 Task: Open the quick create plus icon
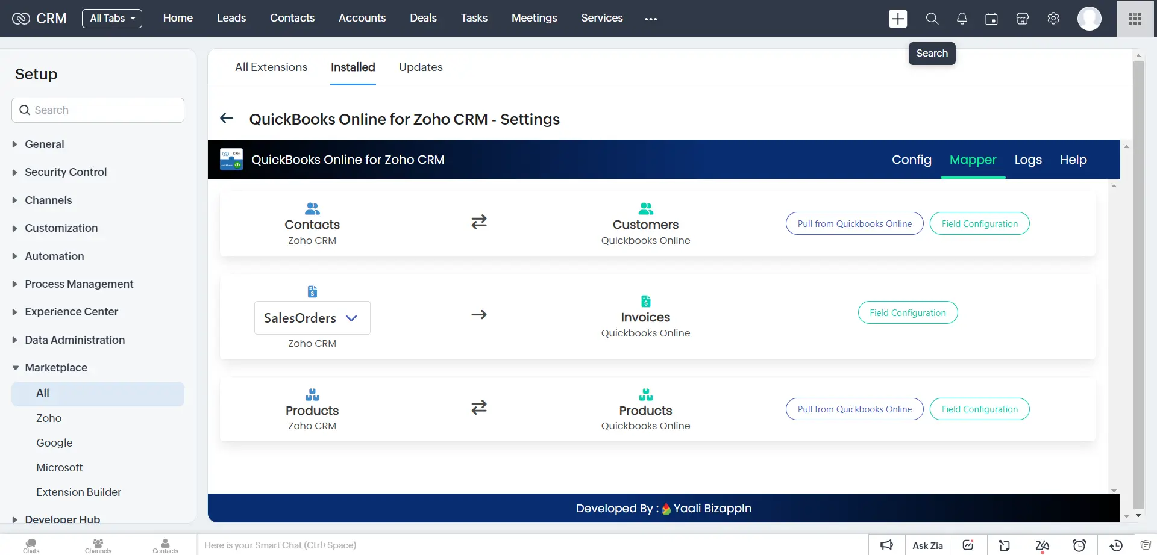tap(897, 19)
